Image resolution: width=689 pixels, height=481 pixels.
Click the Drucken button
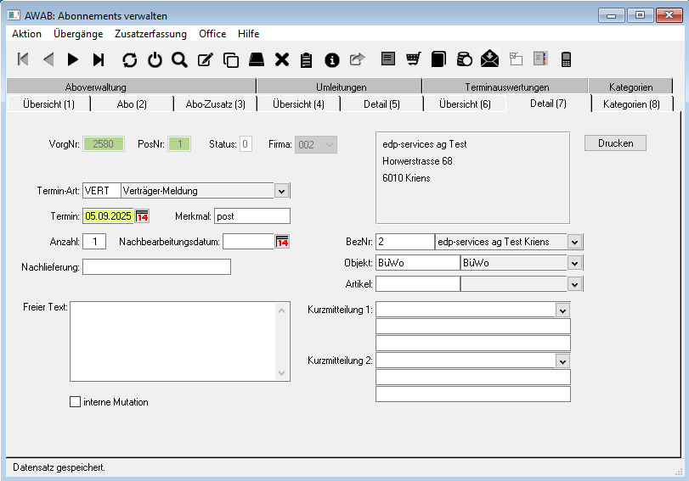pyautogui.click(x=615, y=143)
